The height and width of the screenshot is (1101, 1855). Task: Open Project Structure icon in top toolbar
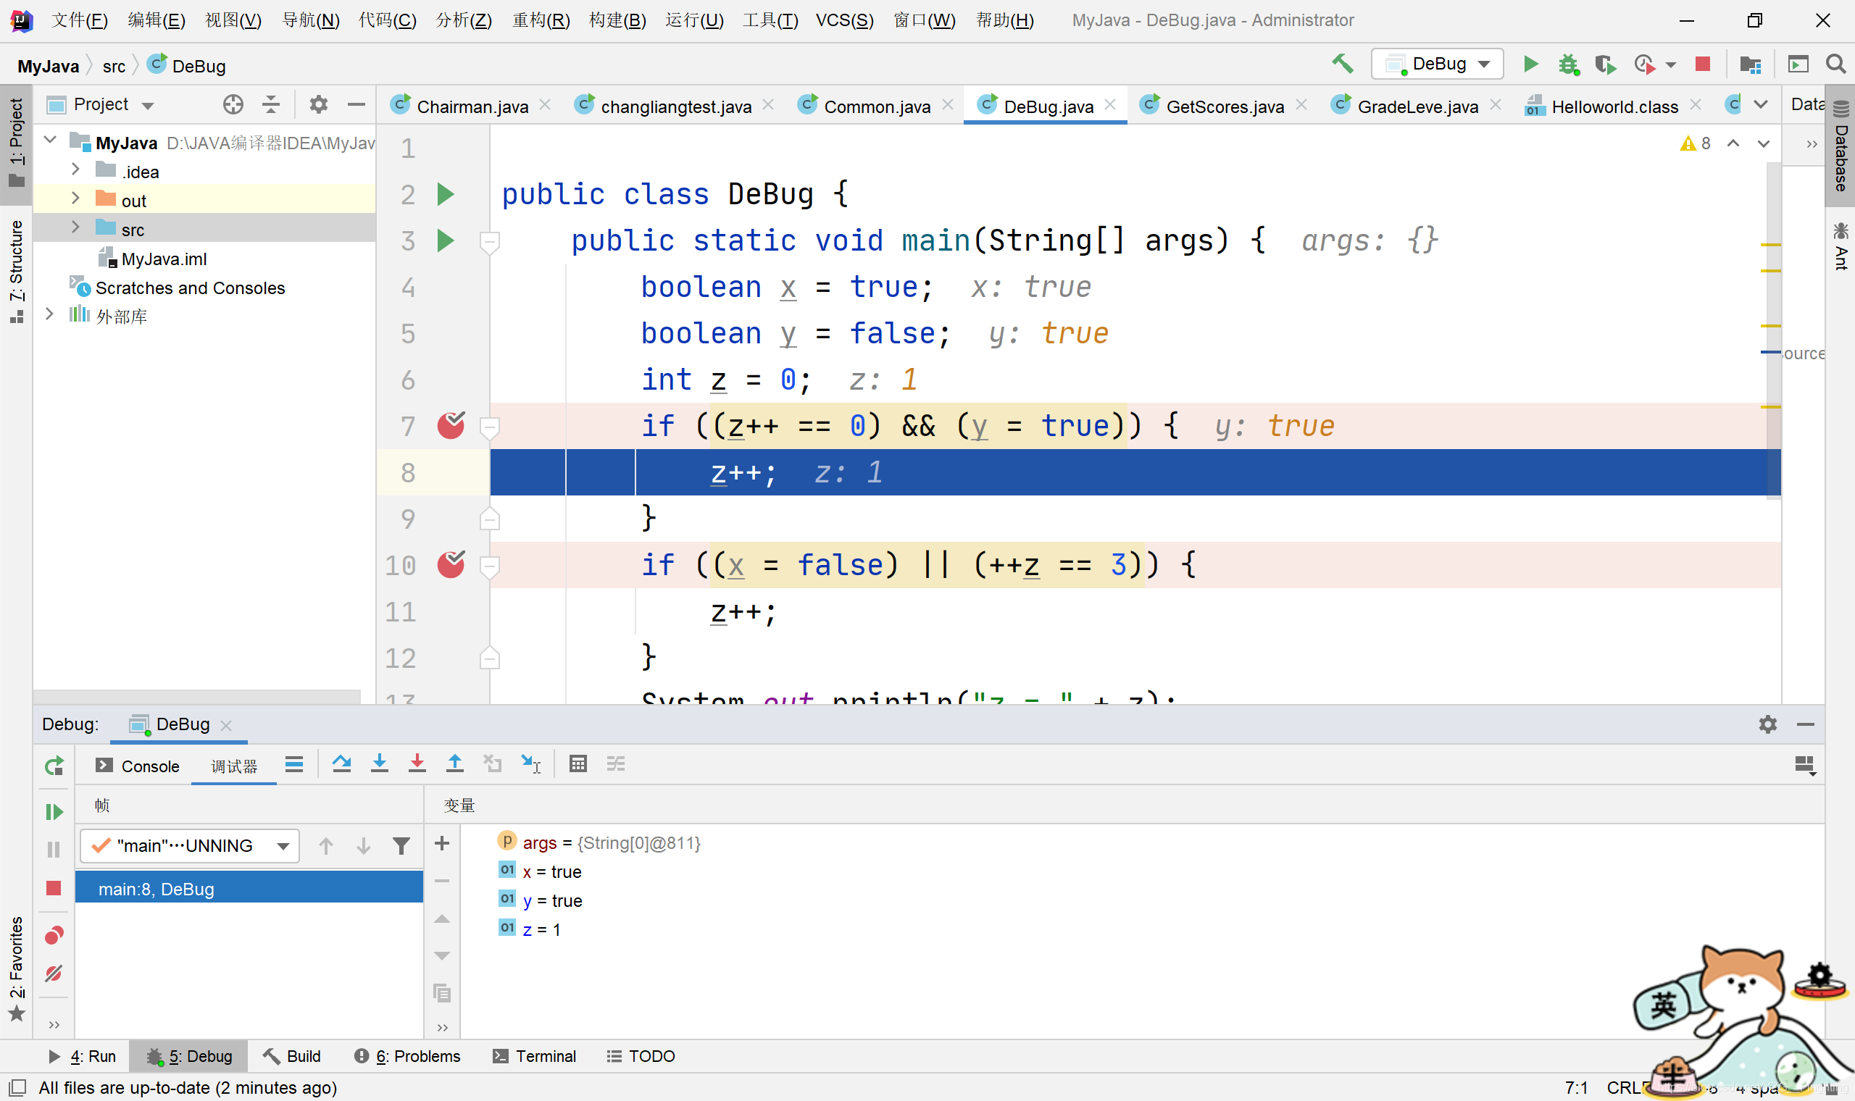1751,64
